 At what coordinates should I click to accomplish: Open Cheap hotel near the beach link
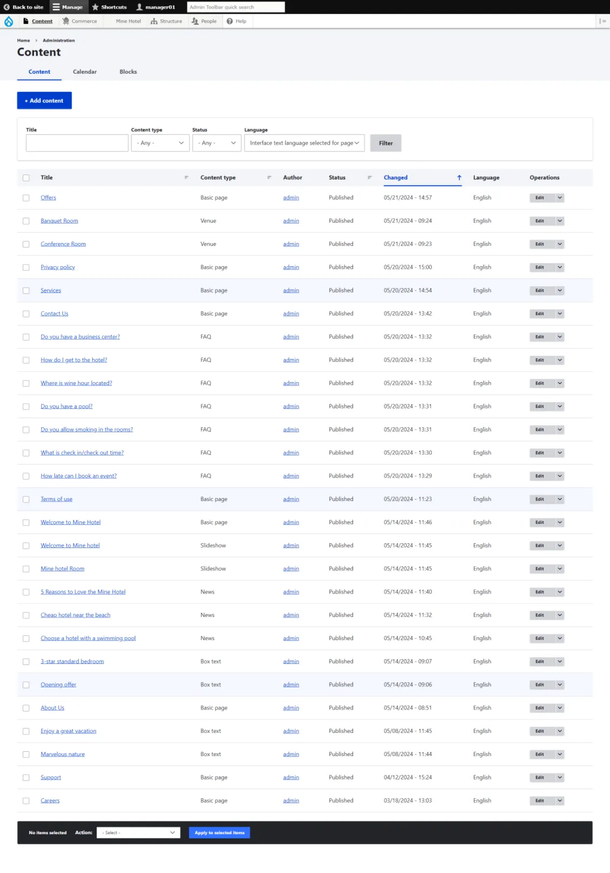[75, 615]
